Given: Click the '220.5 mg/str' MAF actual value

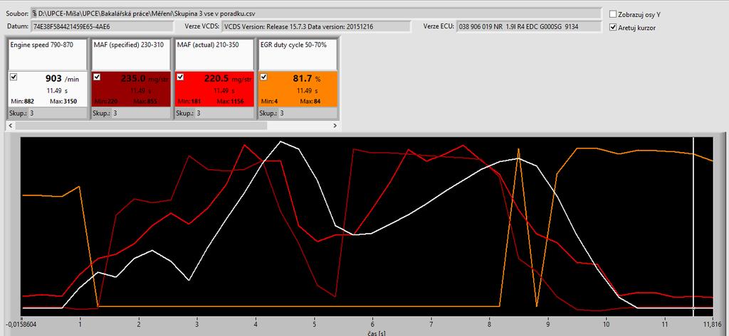Looking at the screenshot, I should pyautogui.click(x=227, y=79).
